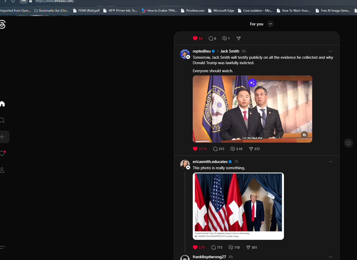Open search from the left sidebar
The height and width of the screenshot is (260, 357).
click(2, 120)
